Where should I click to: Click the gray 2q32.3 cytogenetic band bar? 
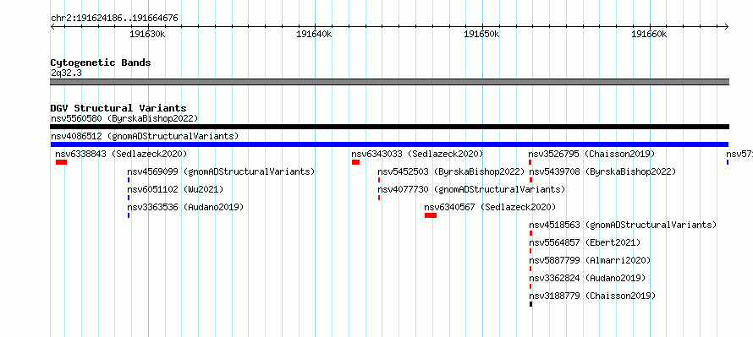tap(389, 82)
